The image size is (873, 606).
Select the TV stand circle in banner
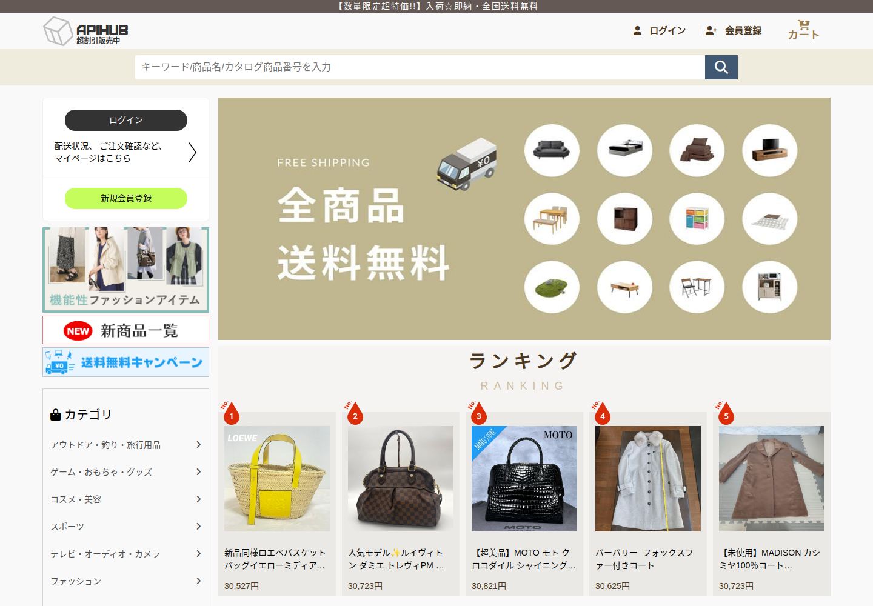tap(770, 150)
